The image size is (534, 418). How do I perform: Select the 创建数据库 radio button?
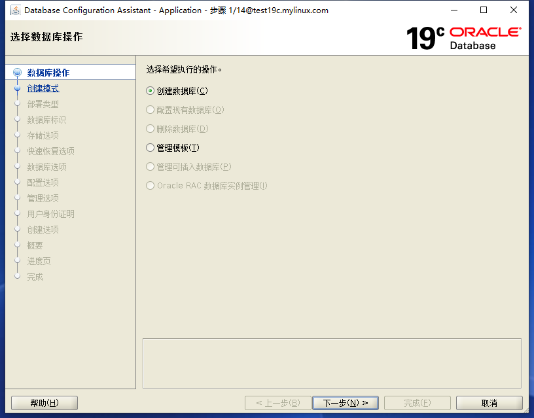pyautogui.click(x=150, y=91)
